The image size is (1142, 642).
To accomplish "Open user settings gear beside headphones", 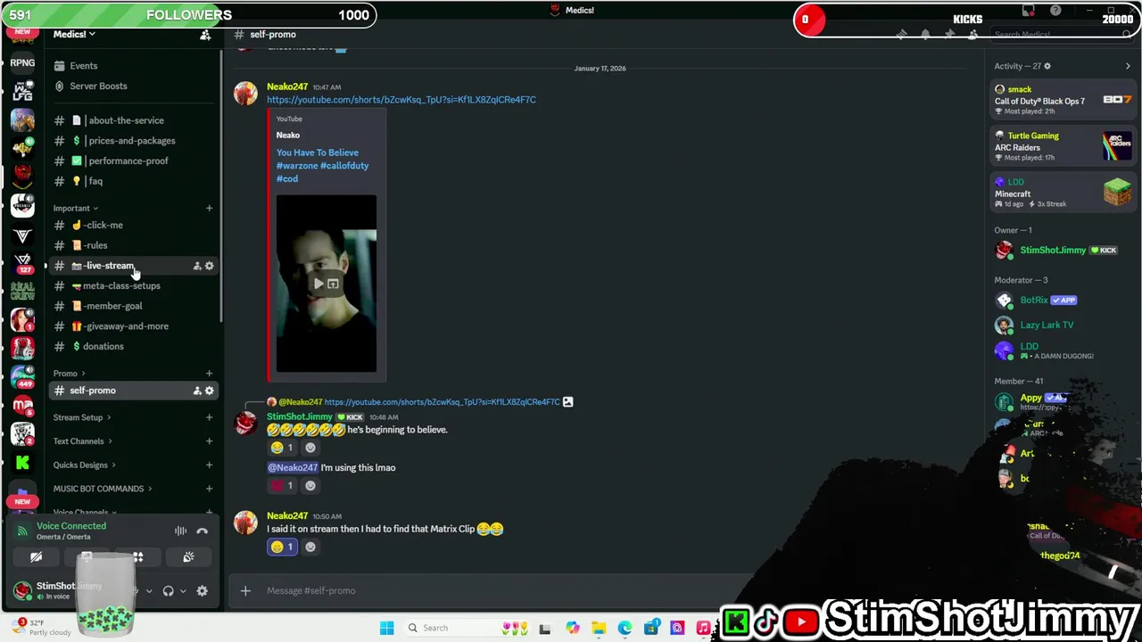I will tap(202, 591).
